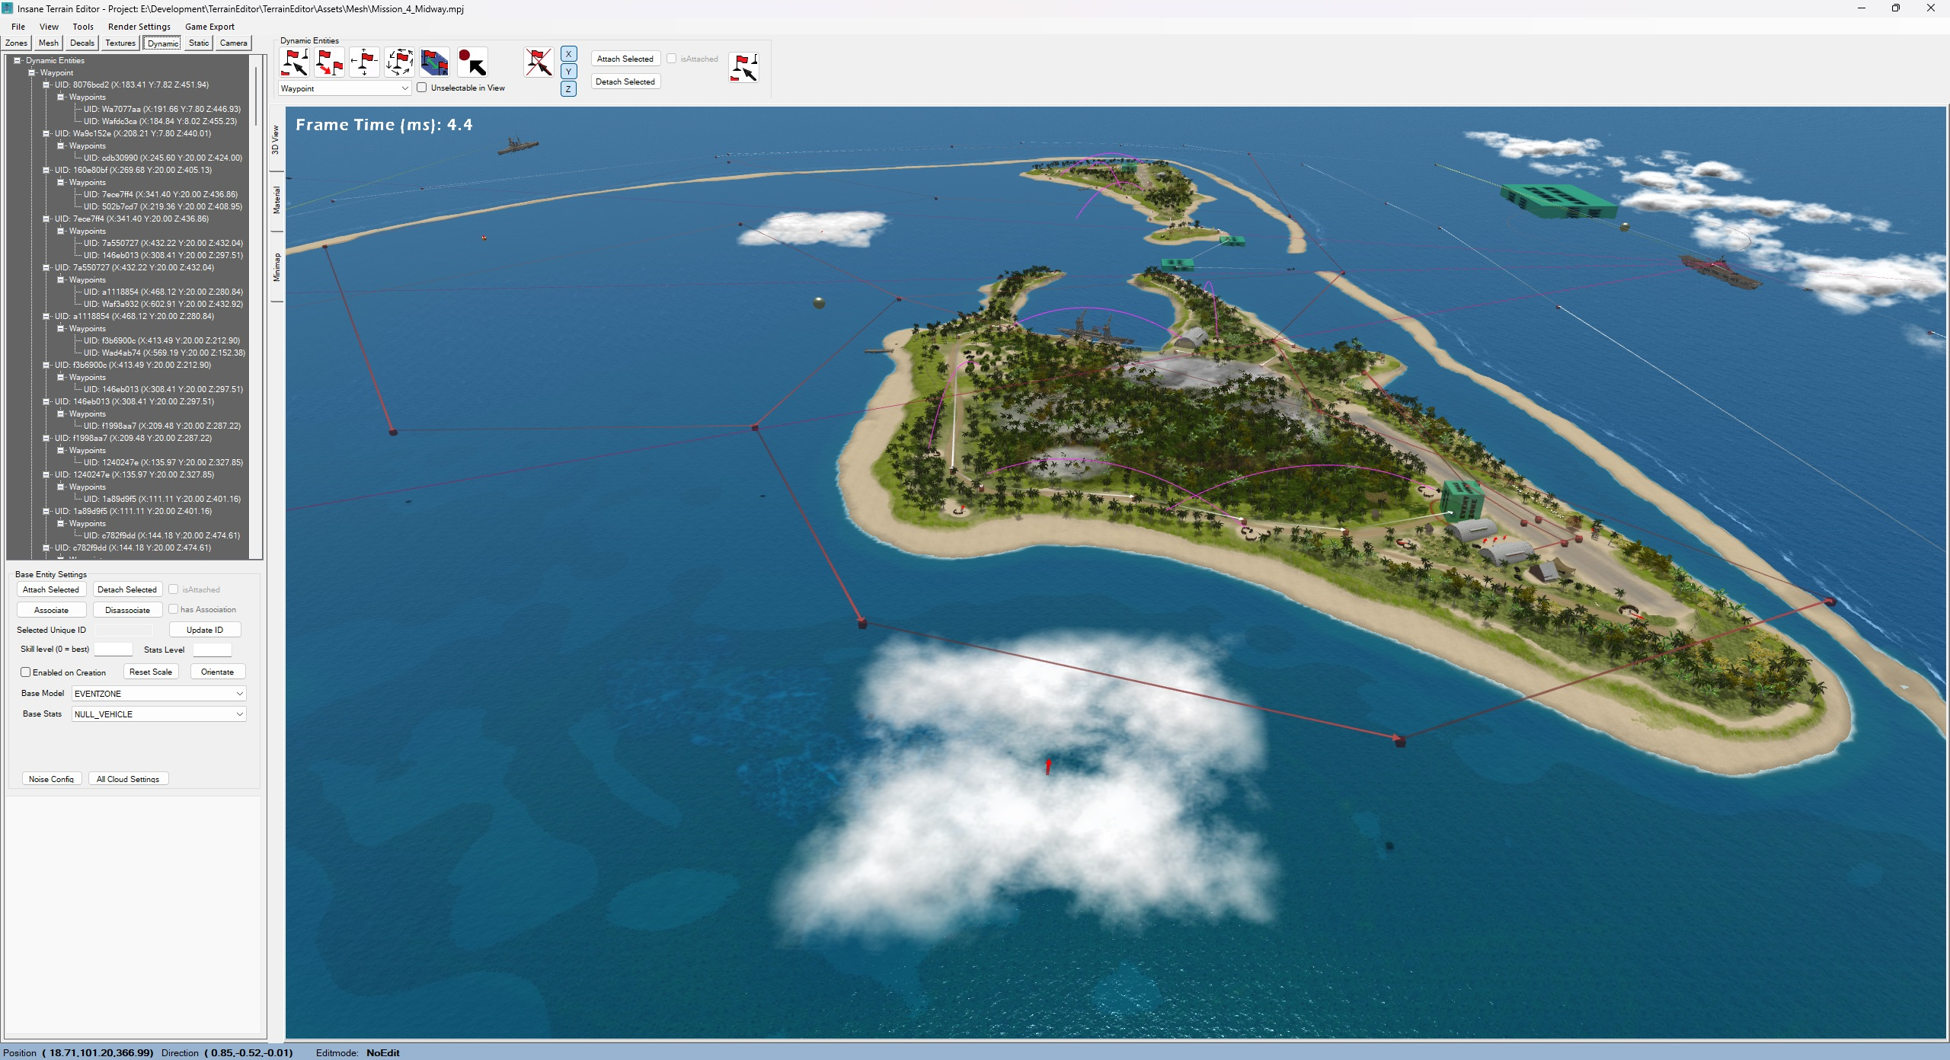Collapse the Dynamic Entities tree root
This screenshot has height=1060, width=1950.
pyautogui.click(x=17, y=60)
